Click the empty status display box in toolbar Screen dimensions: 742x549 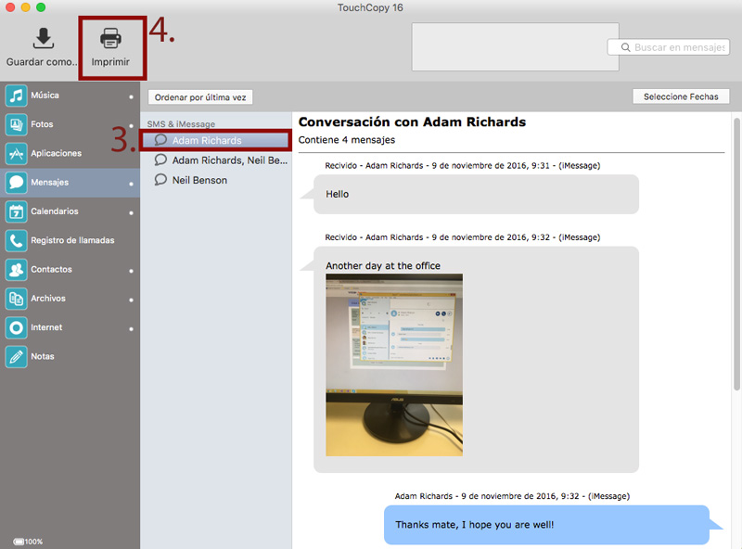click(516, 47)
